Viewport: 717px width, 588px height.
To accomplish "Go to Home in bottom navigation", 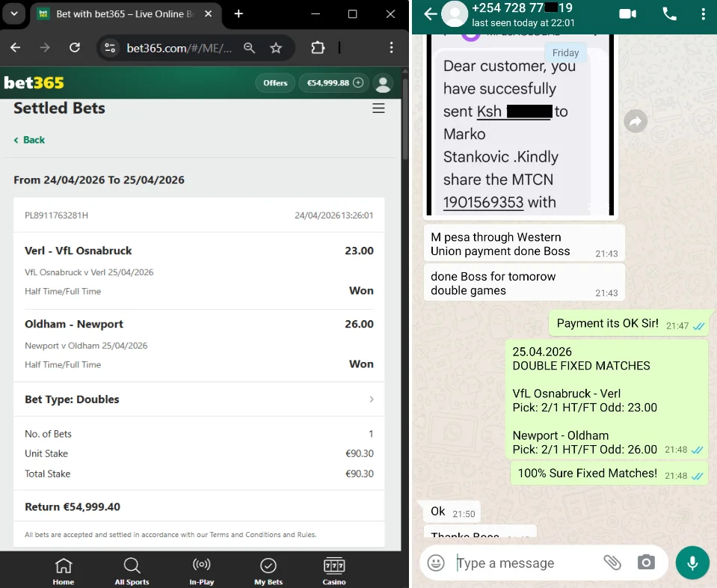I will click(x=64, y=571).
